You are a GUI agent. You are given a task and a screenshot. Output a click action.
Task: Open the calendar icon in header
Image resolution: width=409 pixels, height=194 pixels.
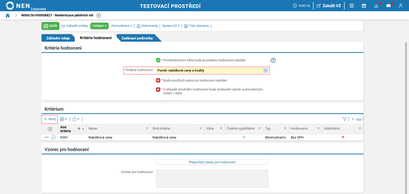pyautogui.click(x=364, y=6)
